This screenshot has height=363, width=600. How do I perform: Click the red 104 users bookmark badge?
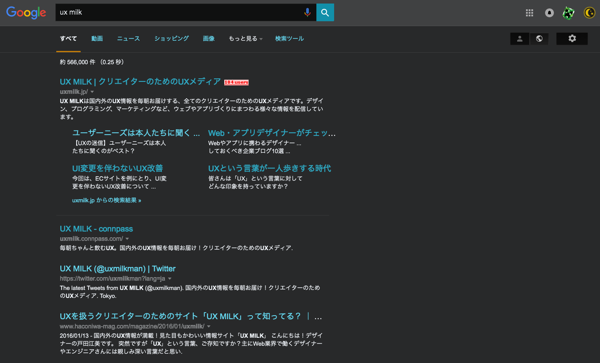236,82
